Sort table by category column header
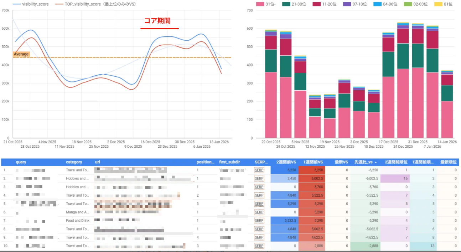 click(x=74, y=162)
